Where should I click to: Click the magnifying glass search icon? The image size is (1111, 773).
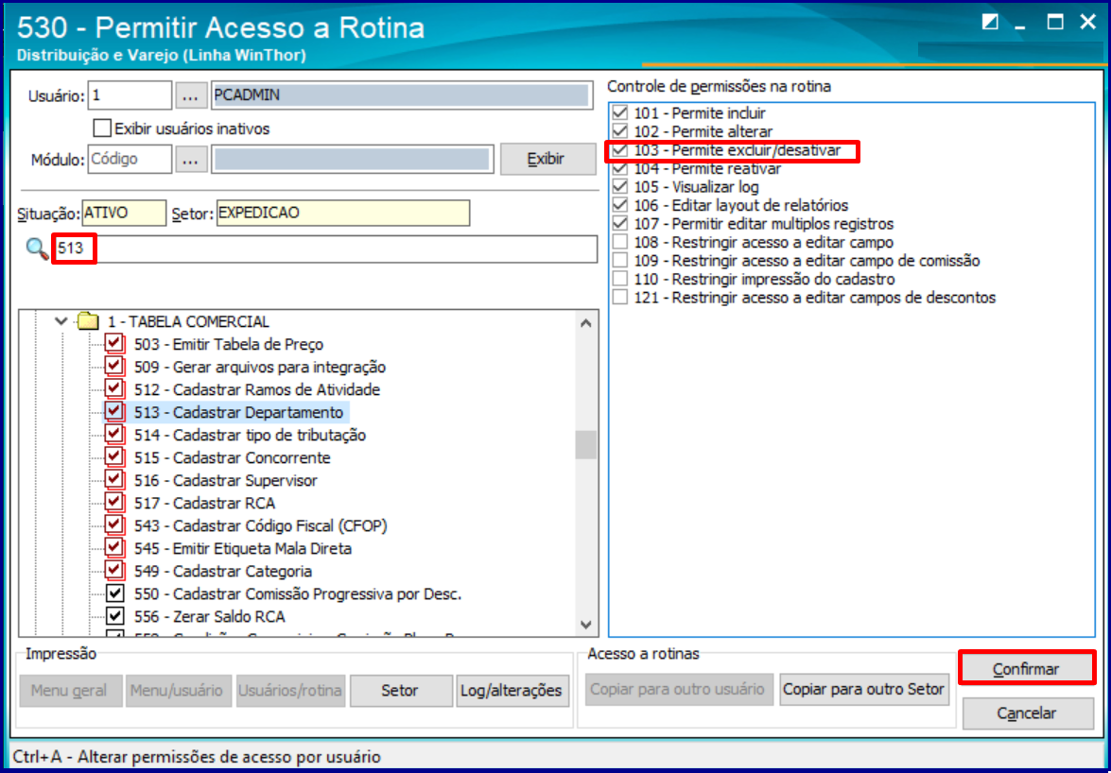click(35, 249)
